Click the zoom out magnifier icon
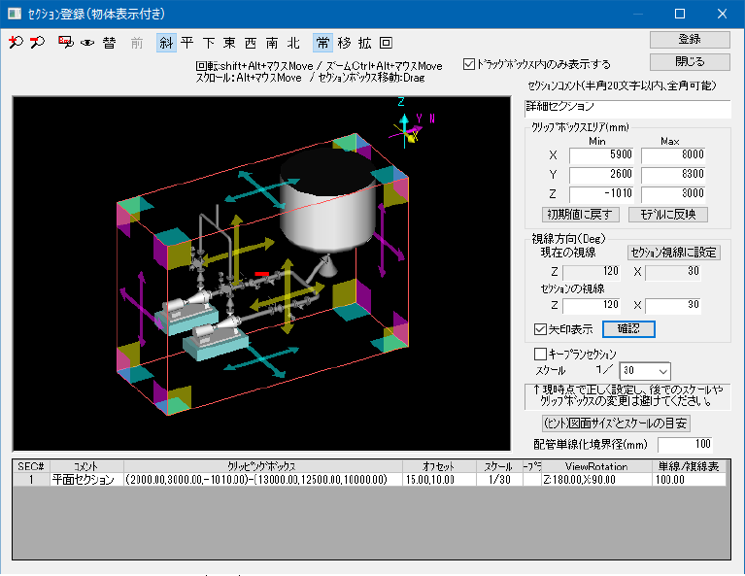The width and height of the screenshot is (745, 576). pyautogui.click(x=38, y=43)
